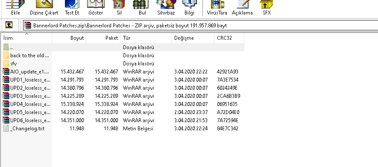Sort list by CRC32 column

coord(229,38)
